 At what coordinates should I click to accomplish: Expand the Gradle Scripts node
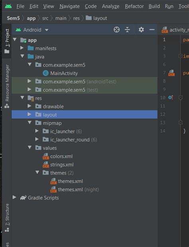coord(14,197)
